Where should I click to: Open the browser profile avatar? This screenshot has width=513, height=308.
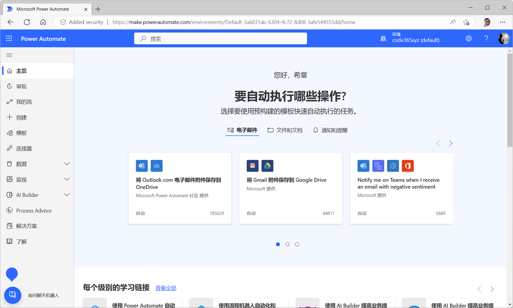coord(487,22)
